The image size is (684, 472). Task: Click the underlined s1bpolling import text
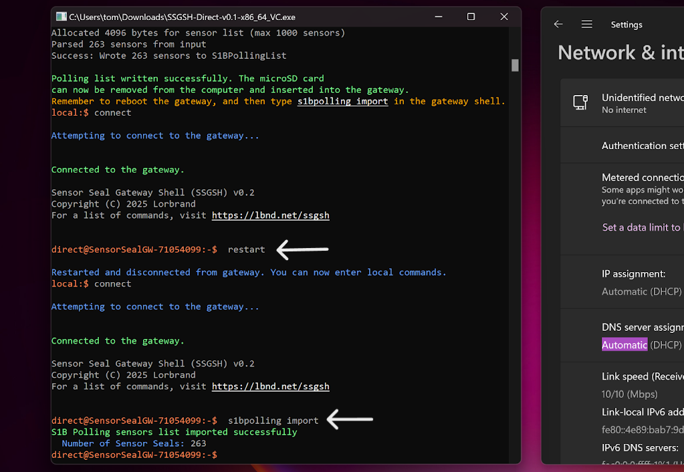(x=342, y=101)
